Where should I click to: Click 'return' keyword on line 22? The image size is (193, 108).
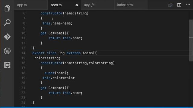point(55,93)
